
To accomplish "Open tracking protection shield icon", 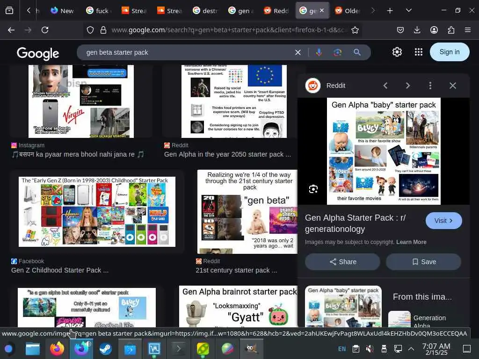I will (x=90, y=30).
